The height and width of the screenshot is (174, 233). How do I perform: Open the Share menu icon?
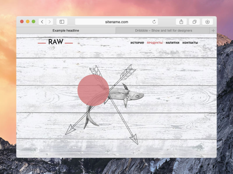[181, 22]
